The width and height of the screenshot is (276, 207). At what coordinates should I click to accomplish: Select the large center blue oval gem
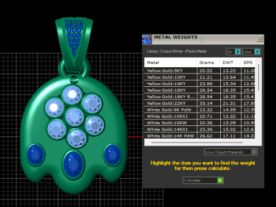74,164
